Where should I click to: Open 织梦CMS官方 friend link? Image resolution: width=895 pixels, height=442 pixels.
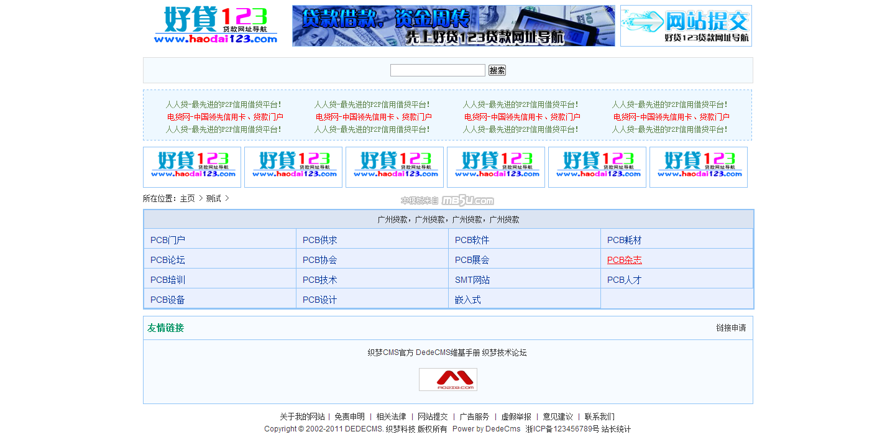point(390,352)
